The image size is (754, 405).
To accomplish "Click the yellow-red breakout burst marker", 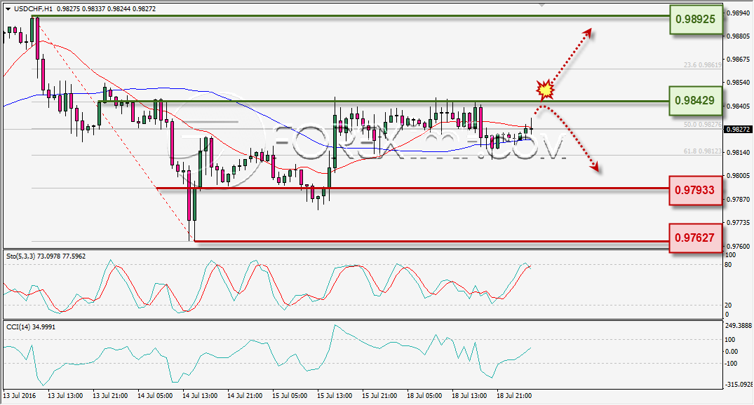I will point(545,90).
